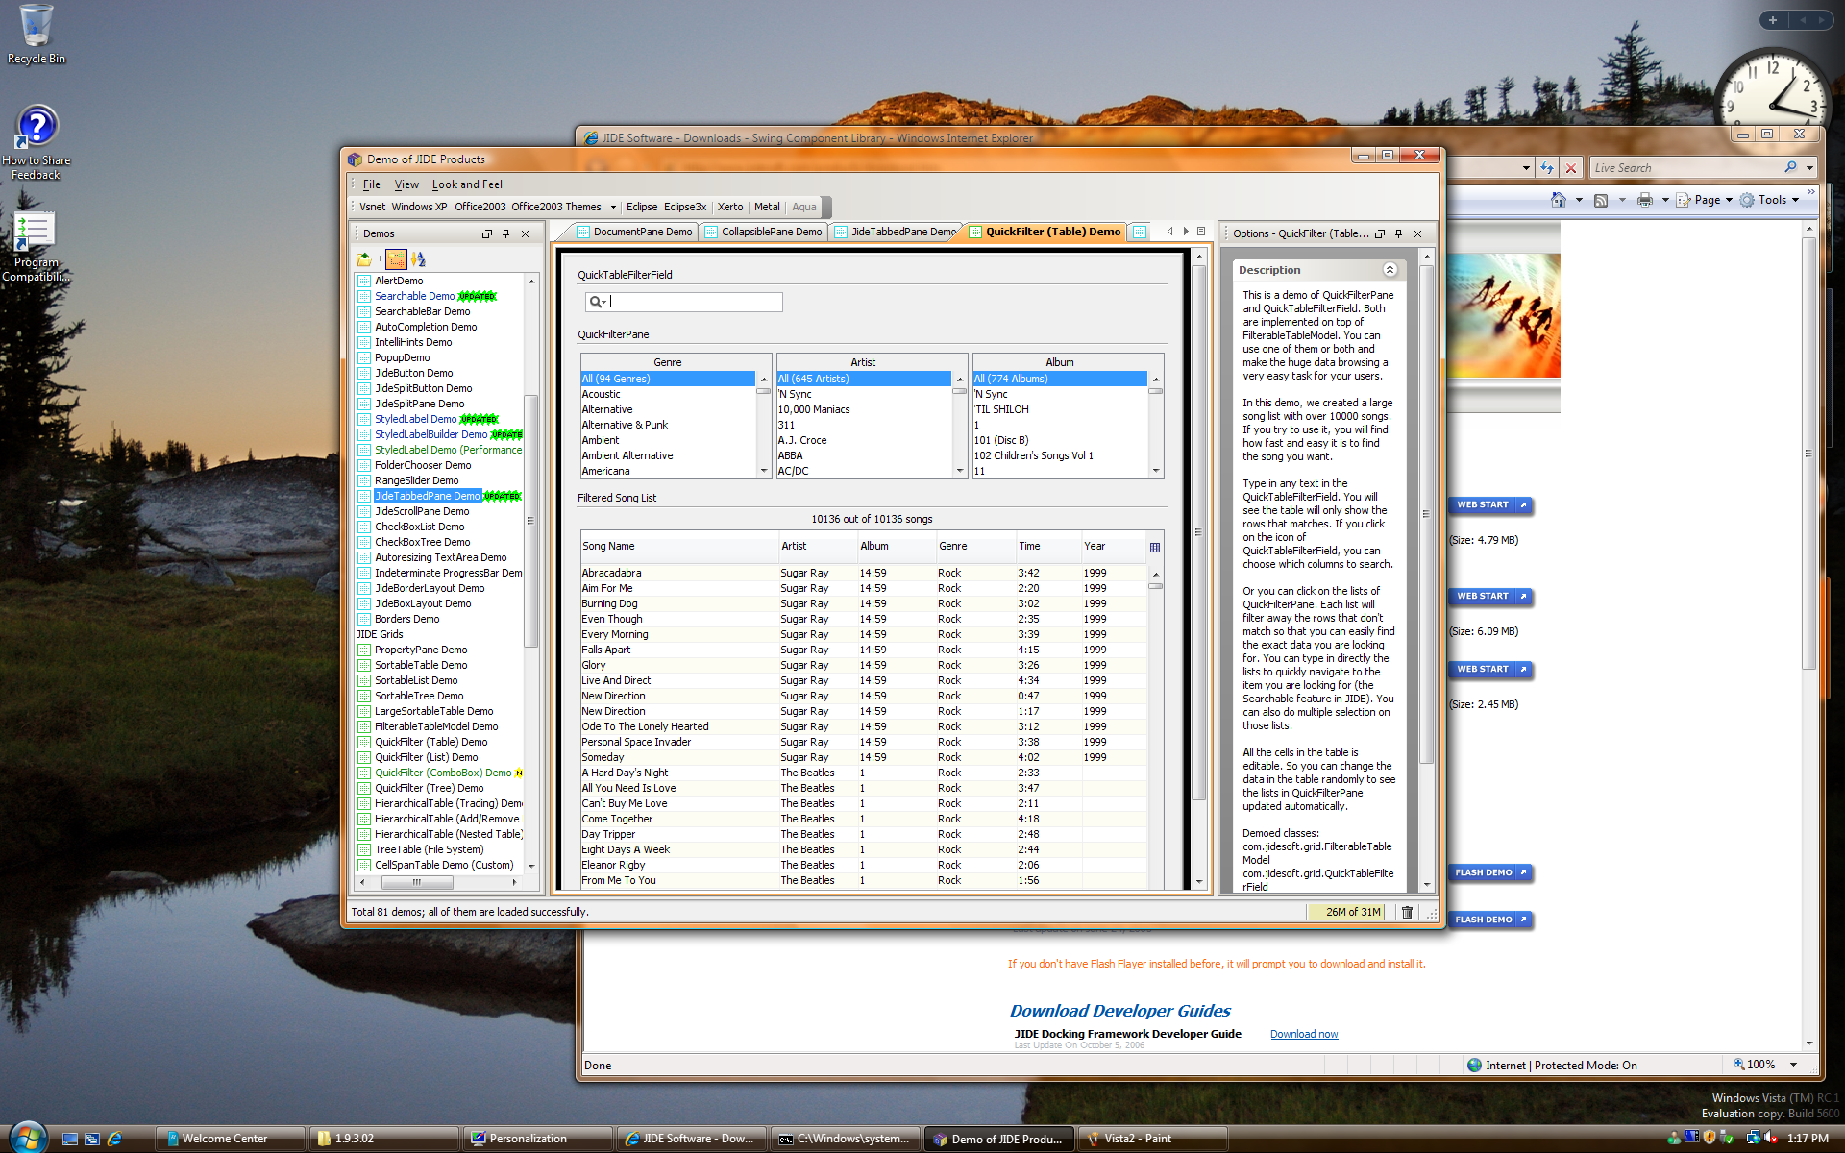Open the File menu
Viewport: 1845px width, 1153px height.
(x=372, y=184)
